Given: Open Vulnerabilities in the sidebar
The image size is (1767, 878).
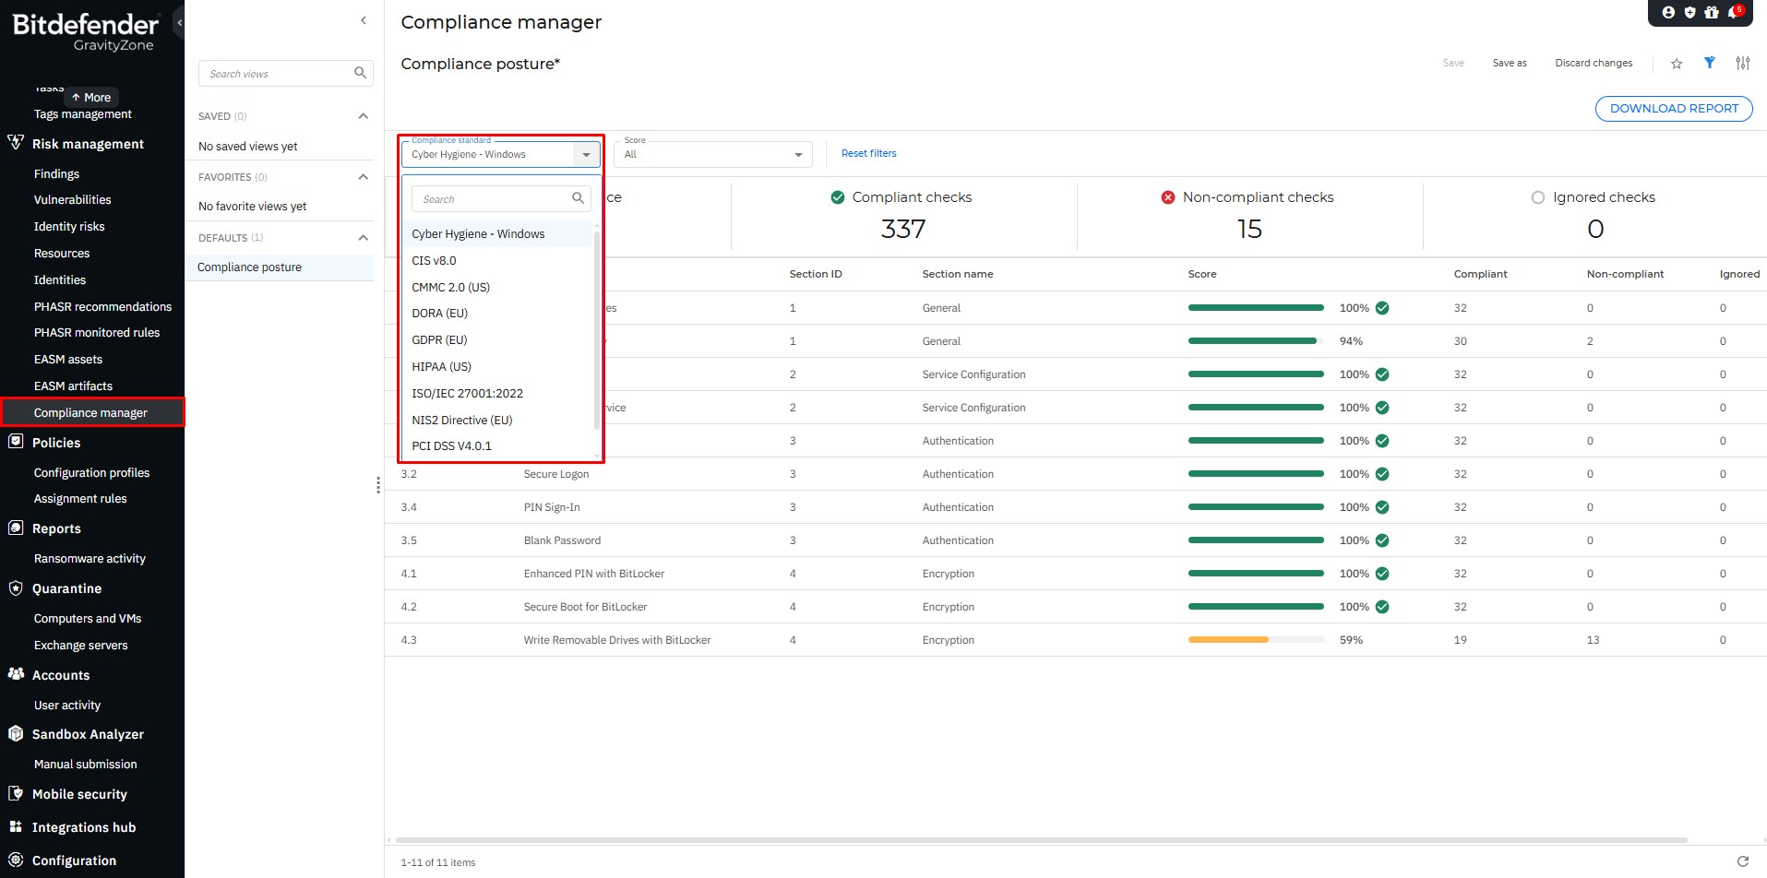Looking at the screenshot, I should point(72,200).
